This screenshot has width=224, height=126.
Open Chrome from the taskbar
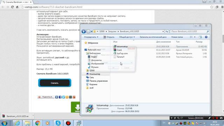tap(38, 123)
